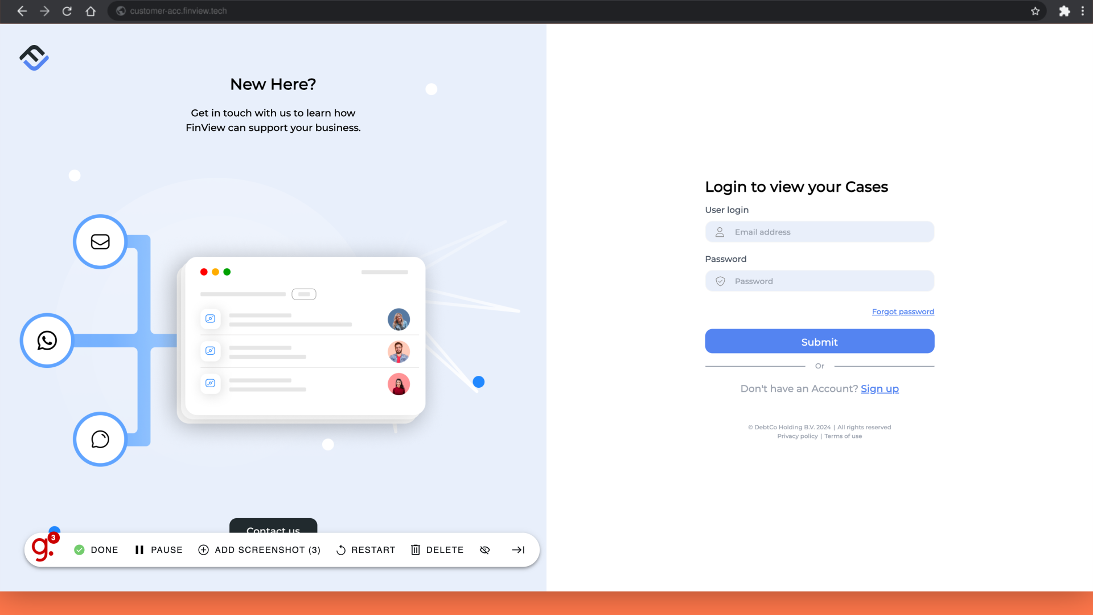Click the Contact us button
The width and height of the screenshot is (1093, 615).
pos(273,531)
